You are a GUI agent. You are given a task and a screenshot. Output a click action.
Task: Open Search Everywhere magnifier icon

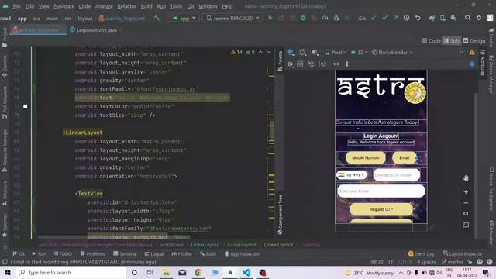467,18
